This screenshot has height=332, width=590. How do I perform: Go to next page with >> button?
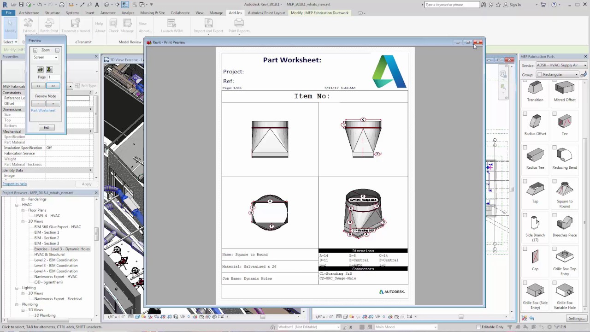[x=53, y=86]
